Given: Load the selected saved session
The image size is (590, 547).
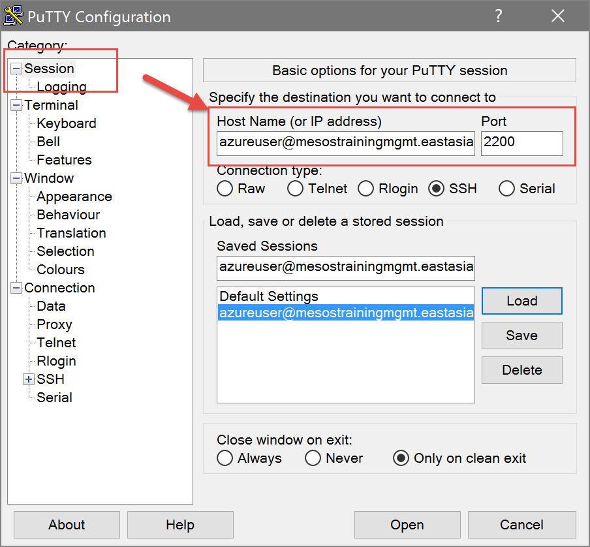Looking at the screenshot, I should point(522,301).
